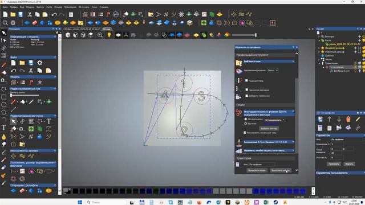This screenshot has width=365, height=205.
Task: Select the circle tool in left strip
Action: pos(4,105)
